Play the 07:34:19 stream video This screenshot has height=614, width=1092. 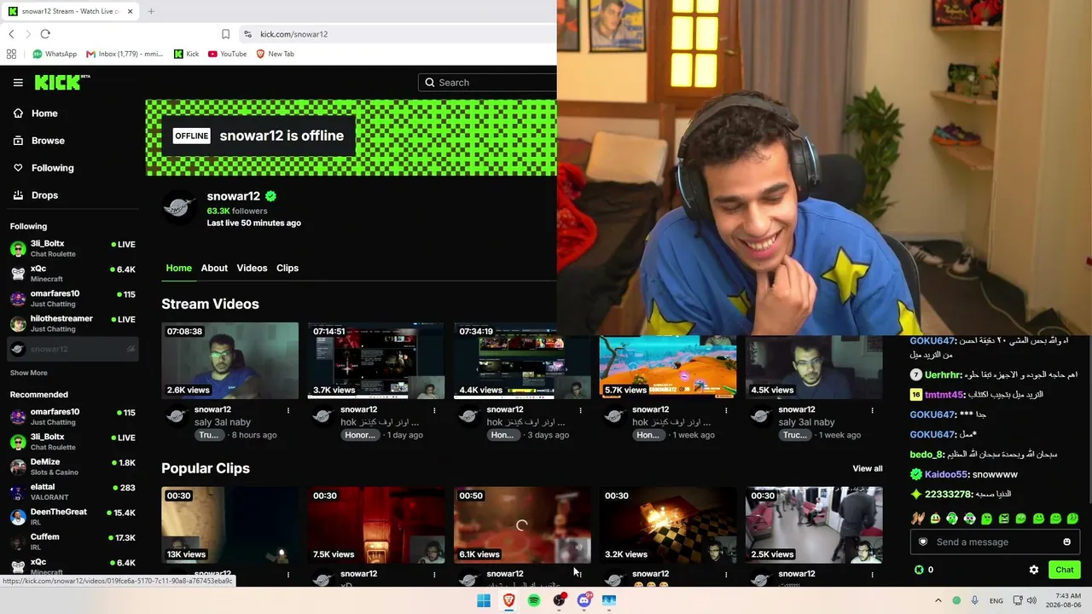tap(522, 361)
